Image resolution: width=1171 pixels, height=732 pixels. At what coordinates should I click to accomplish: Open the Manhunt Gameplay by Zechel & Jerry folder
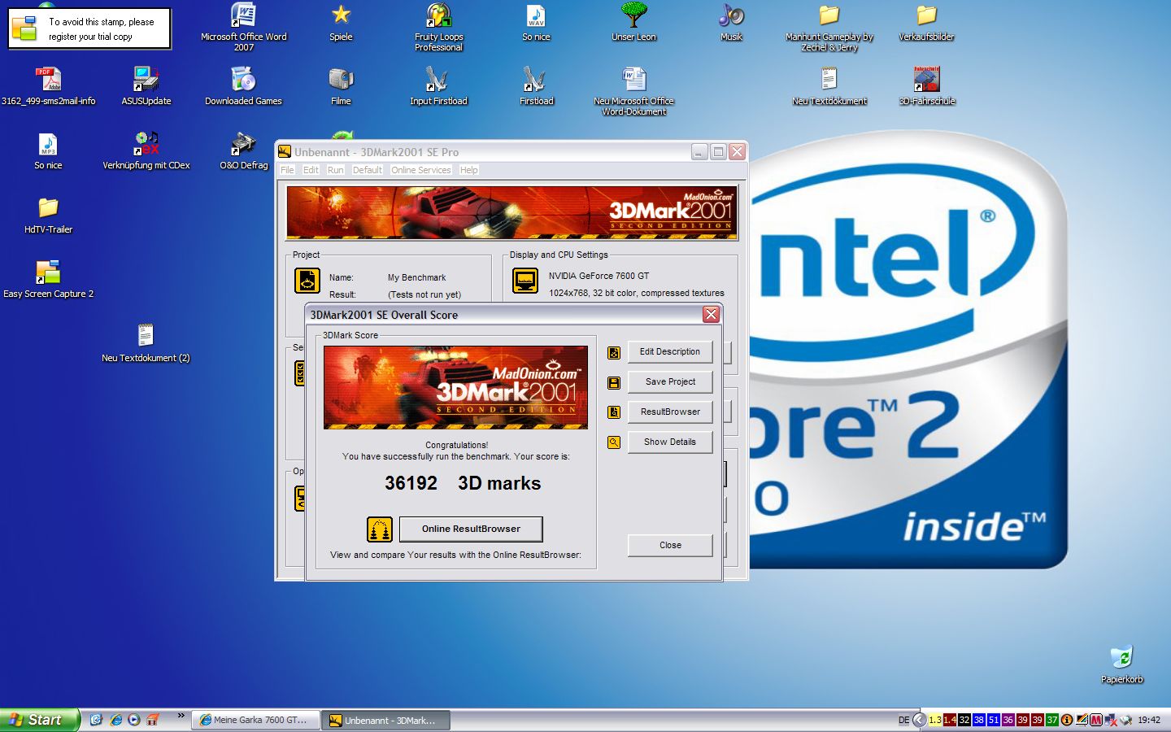point(829,28)
